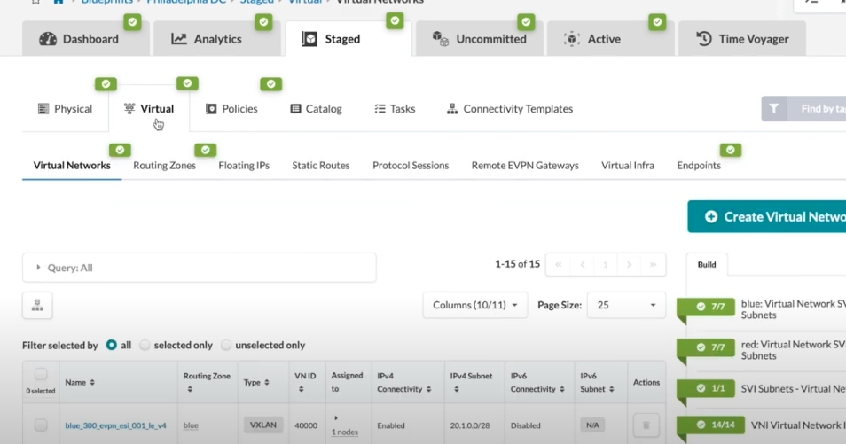Click green check badge on Dashboard tab
This screenshot has height=444, width=846.
132,22
